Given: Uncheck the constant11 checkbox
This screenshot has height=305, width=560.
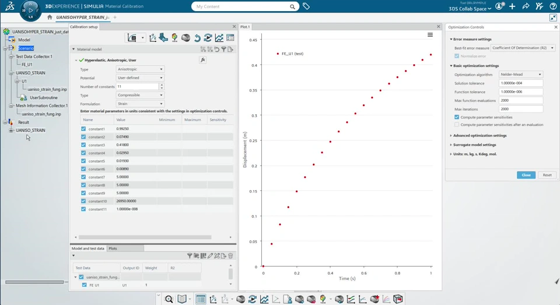Looking at the screenshot, I should point(83,209).
